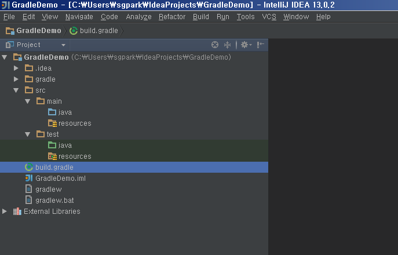Click the collapse all icon in Project panel
Viewport: 398px width, 255px height.
point(227,45)
